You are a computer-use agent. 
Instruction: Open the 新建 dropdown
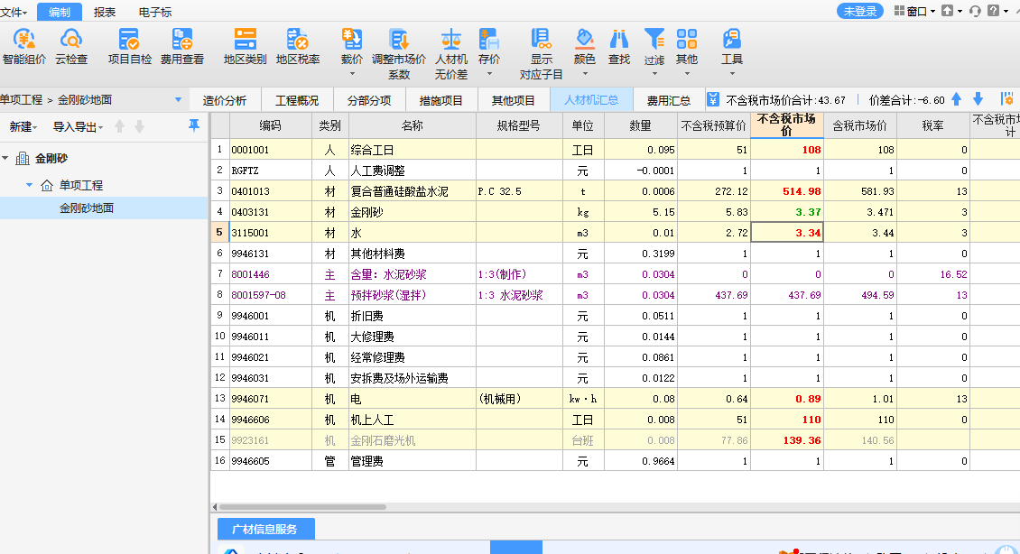coord(23,127)
